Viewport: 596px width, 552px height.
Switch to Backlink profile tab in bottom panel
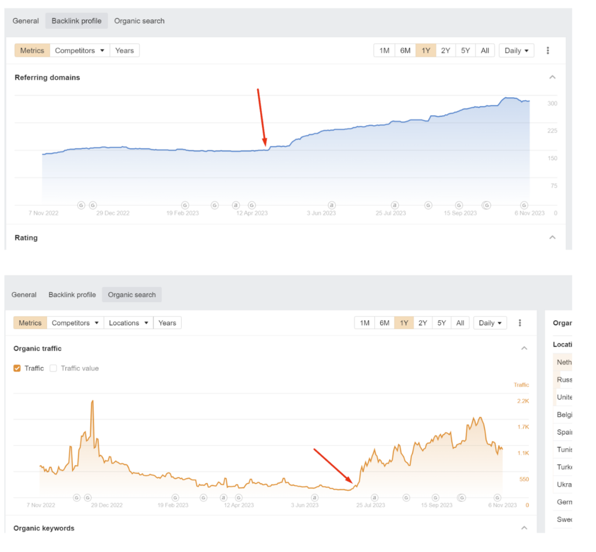click(72, 295)
